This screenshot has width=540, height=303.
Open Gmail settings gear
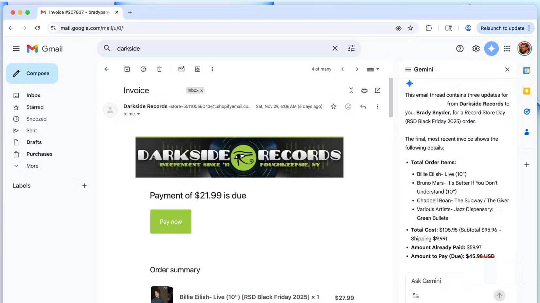[476, 49]
